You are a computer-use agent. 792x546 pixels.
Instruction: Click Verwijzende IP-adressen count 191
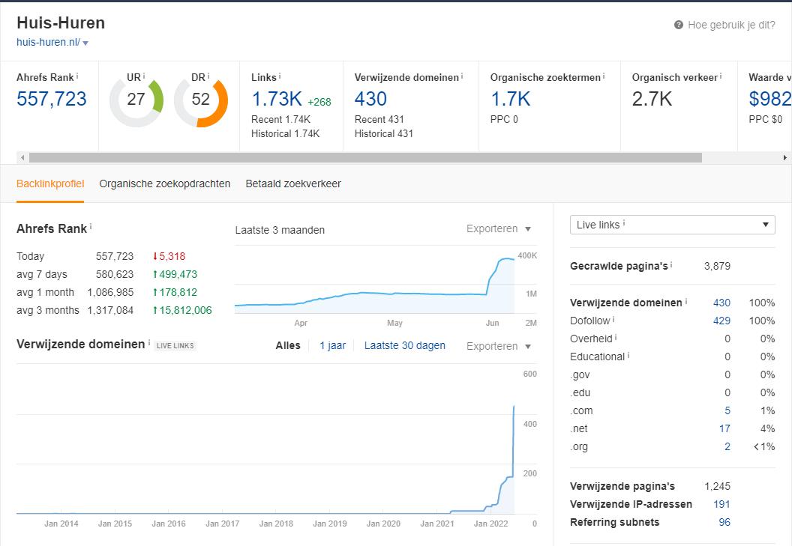[721, 505]
